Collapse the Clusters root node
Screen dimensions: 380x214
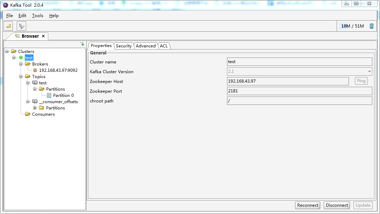7,51
